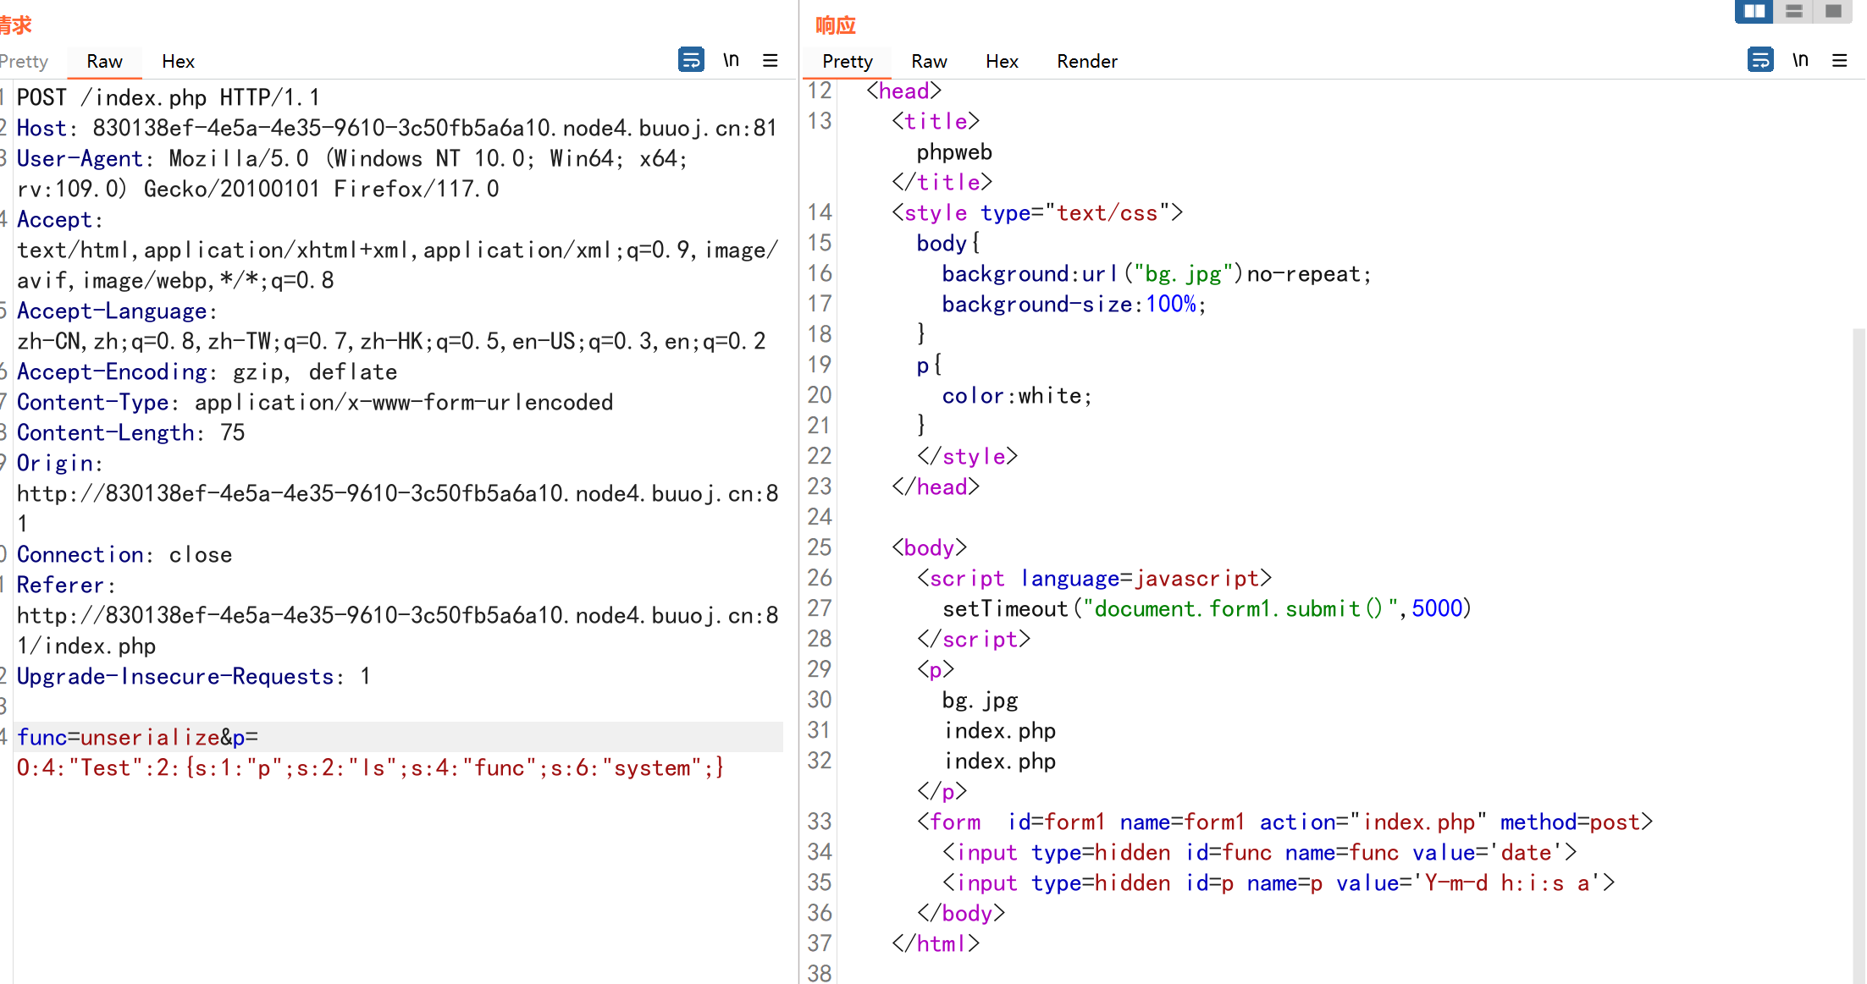1867x984 pixels.
Task: Open the Hex tab in response panel
Action: [1002, 61]
